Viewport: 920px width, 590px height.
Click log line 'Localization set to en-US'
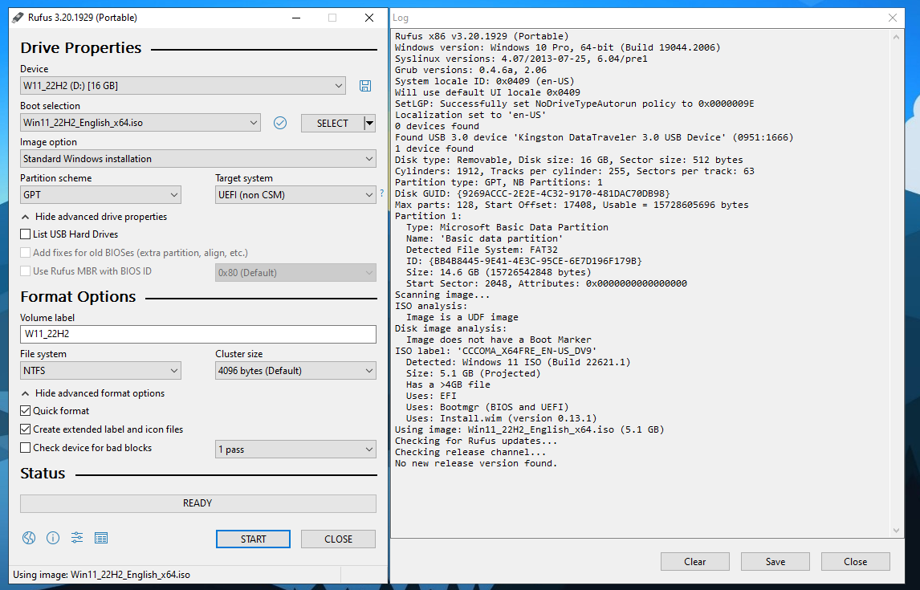(x=470, y=115)
